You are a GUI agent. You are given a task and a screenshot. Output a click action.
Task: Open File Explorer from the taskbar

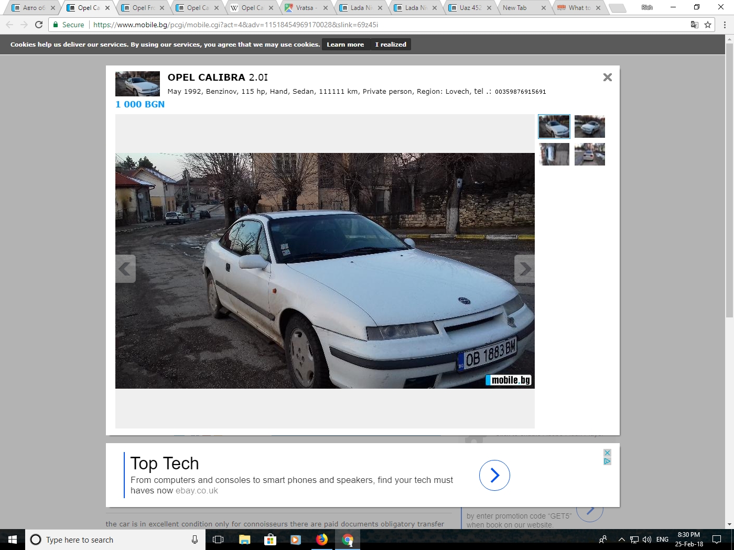(244, 540)
